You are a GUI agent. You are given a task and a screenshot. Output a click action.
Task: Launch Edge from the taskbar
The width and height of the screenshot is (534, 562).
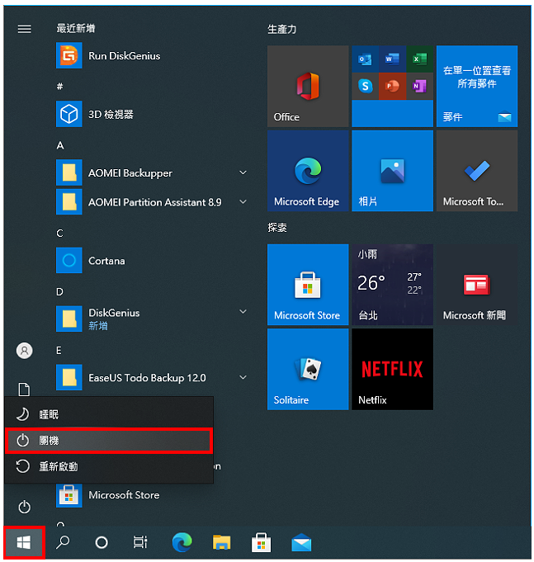point(182,542)
